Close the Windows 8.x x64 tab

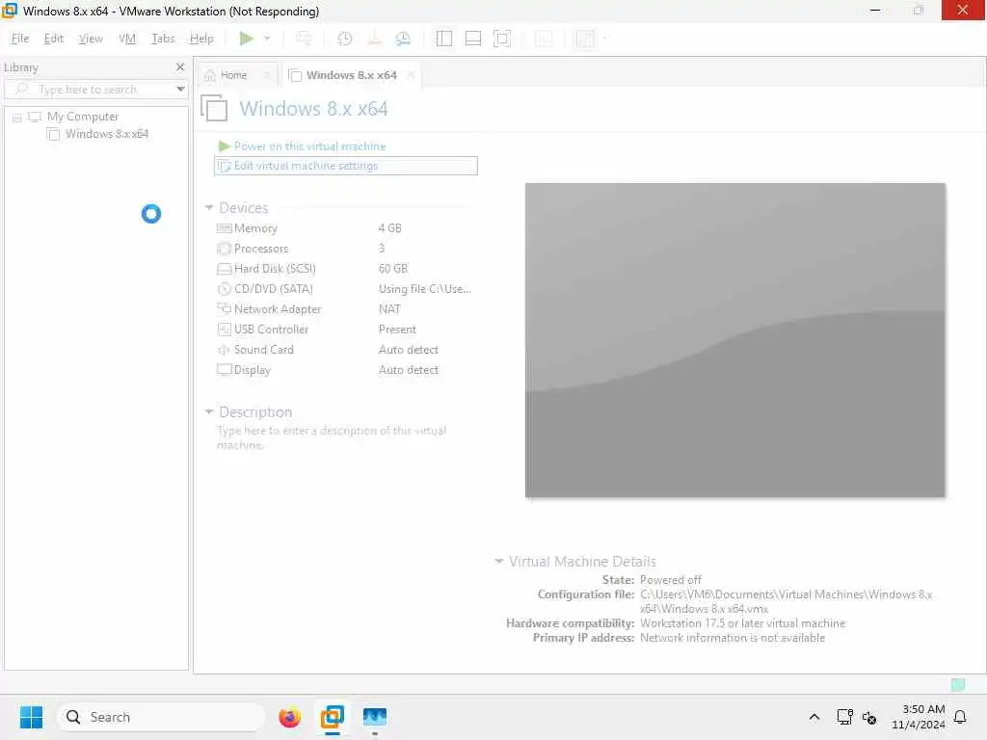click(411, 75)
